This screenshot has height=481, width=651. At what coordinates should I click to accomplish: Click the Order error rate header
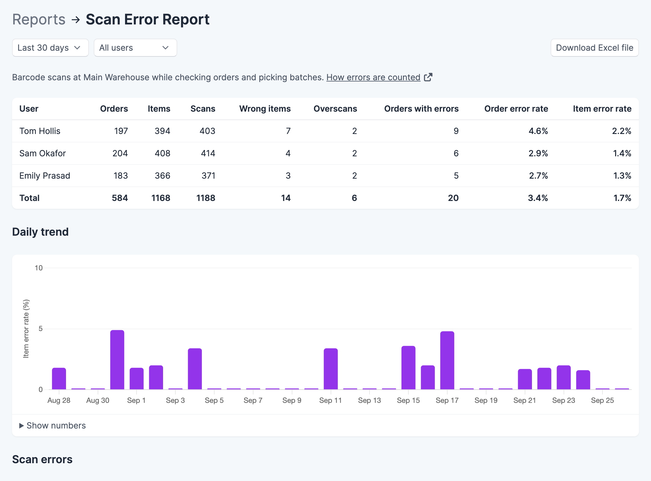coord(516,109)
